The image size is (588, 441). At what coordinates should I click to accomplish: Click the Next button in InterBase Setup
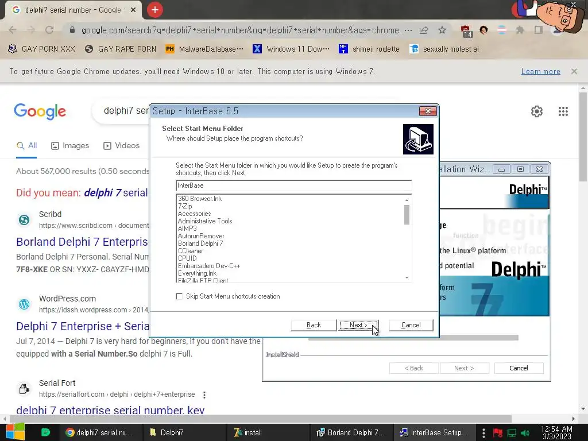359,325
